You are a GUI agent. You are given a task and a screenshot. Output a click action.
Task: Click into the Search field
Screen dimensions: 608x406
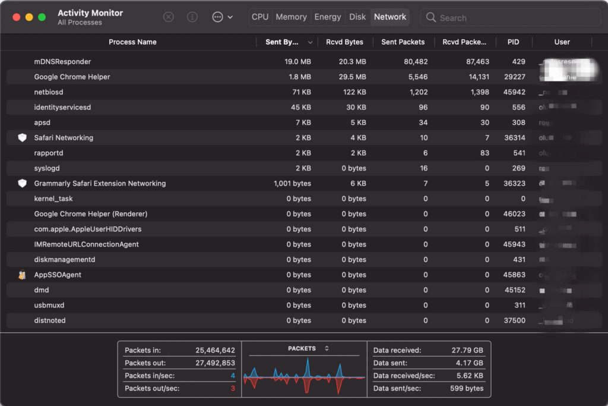(510, 17)
